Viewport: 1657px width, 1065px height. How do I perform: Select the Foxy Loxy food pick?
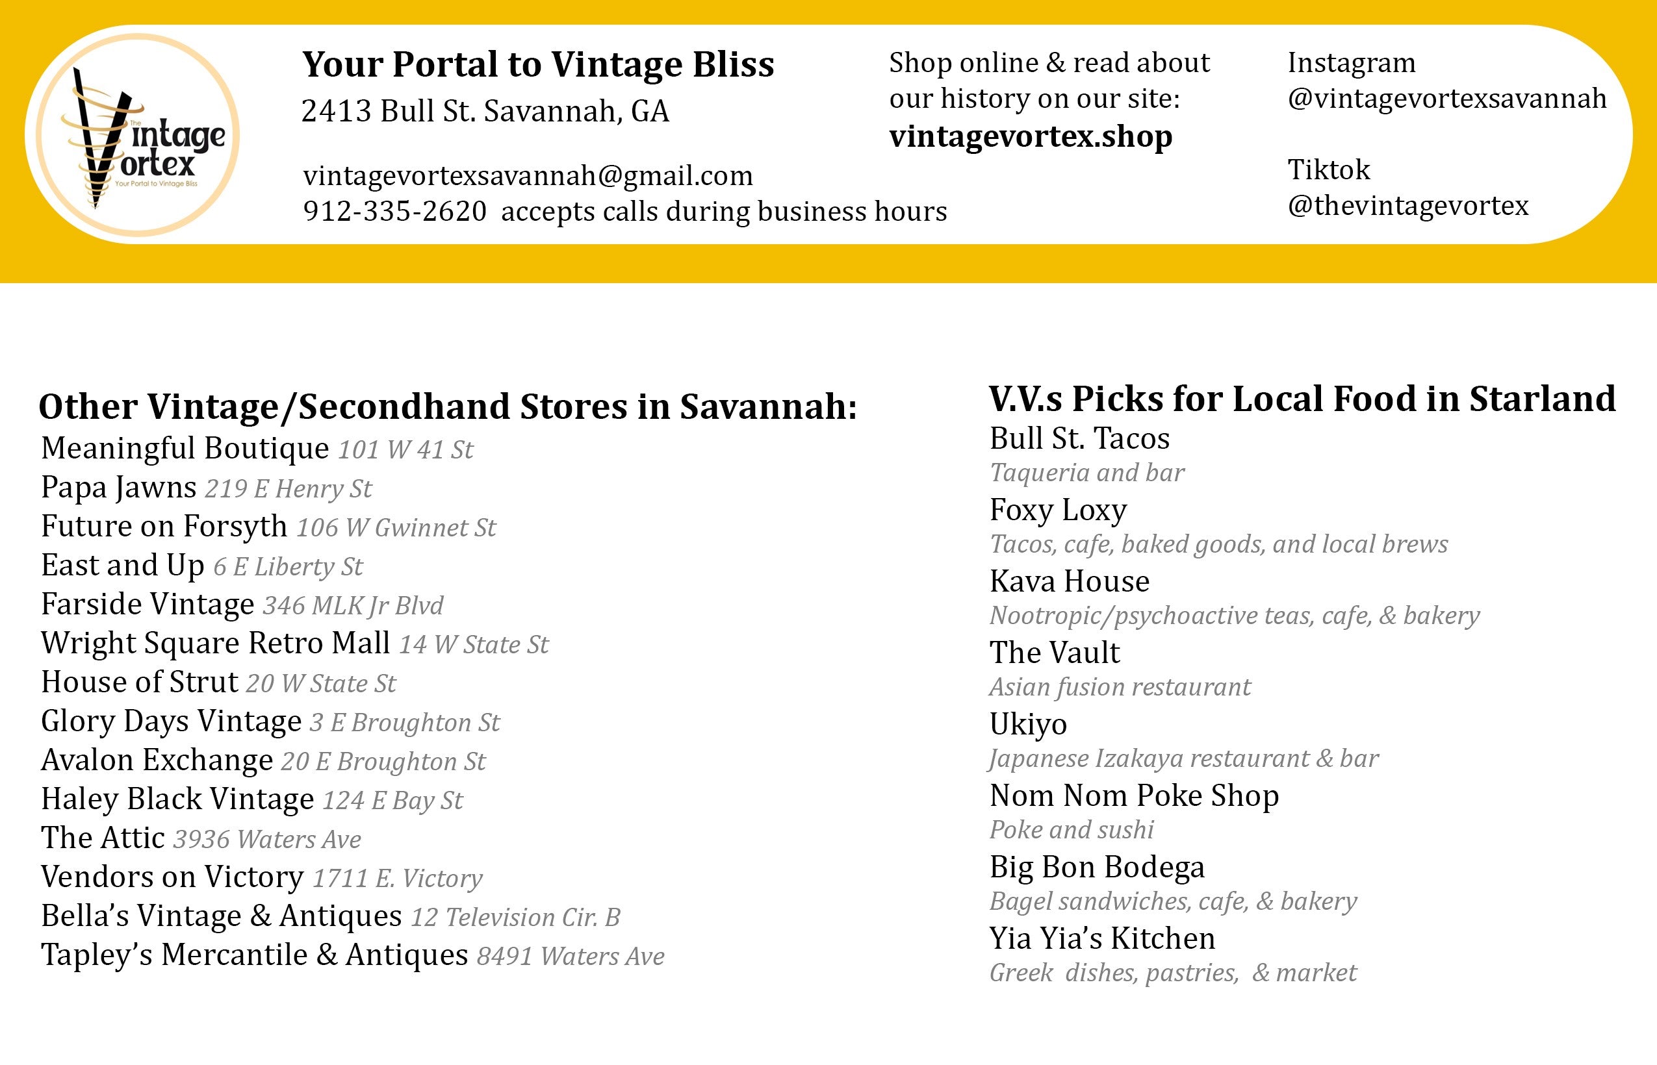click(1058, 510)
